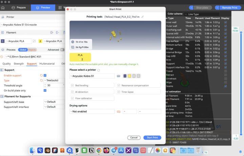Open the Strength settings tab
Image resolution: width=244 pixels, height=156 pixels.
pos(19,63)
